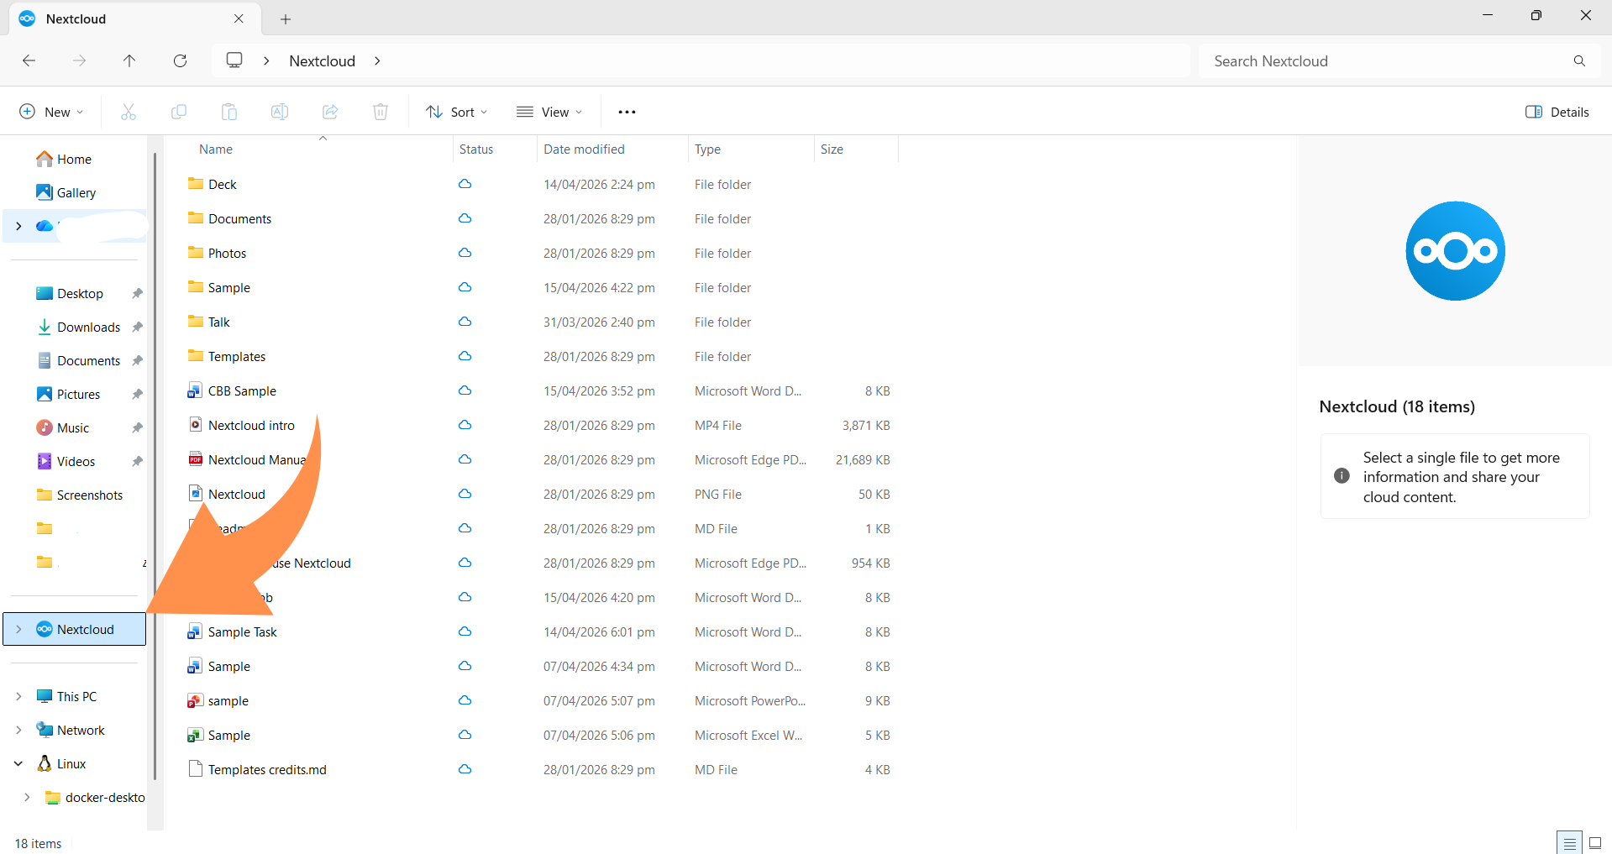
Task: Refresh the current folder view
Action: (x=180, y=60)
